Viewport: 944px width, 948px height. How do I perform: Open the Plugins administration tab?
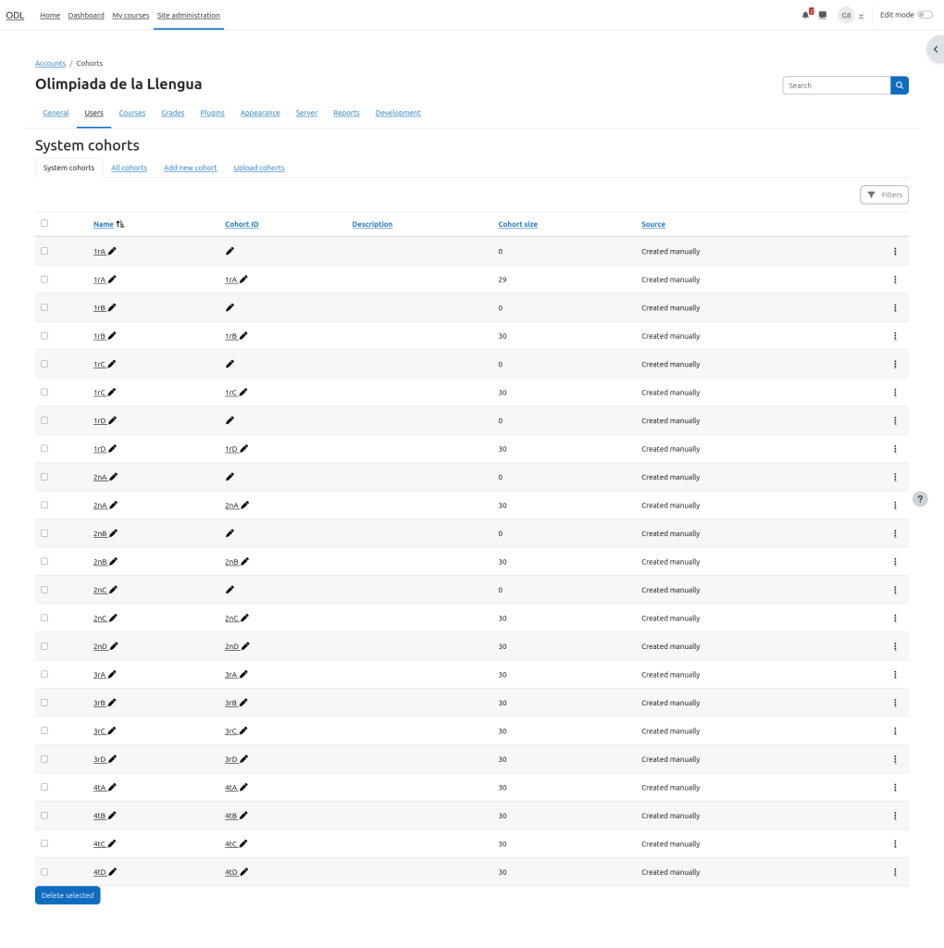click(x=212, y=113)
